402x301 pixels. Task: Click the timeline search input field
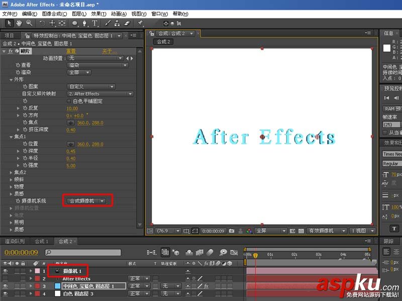click(x=83, y=252)
